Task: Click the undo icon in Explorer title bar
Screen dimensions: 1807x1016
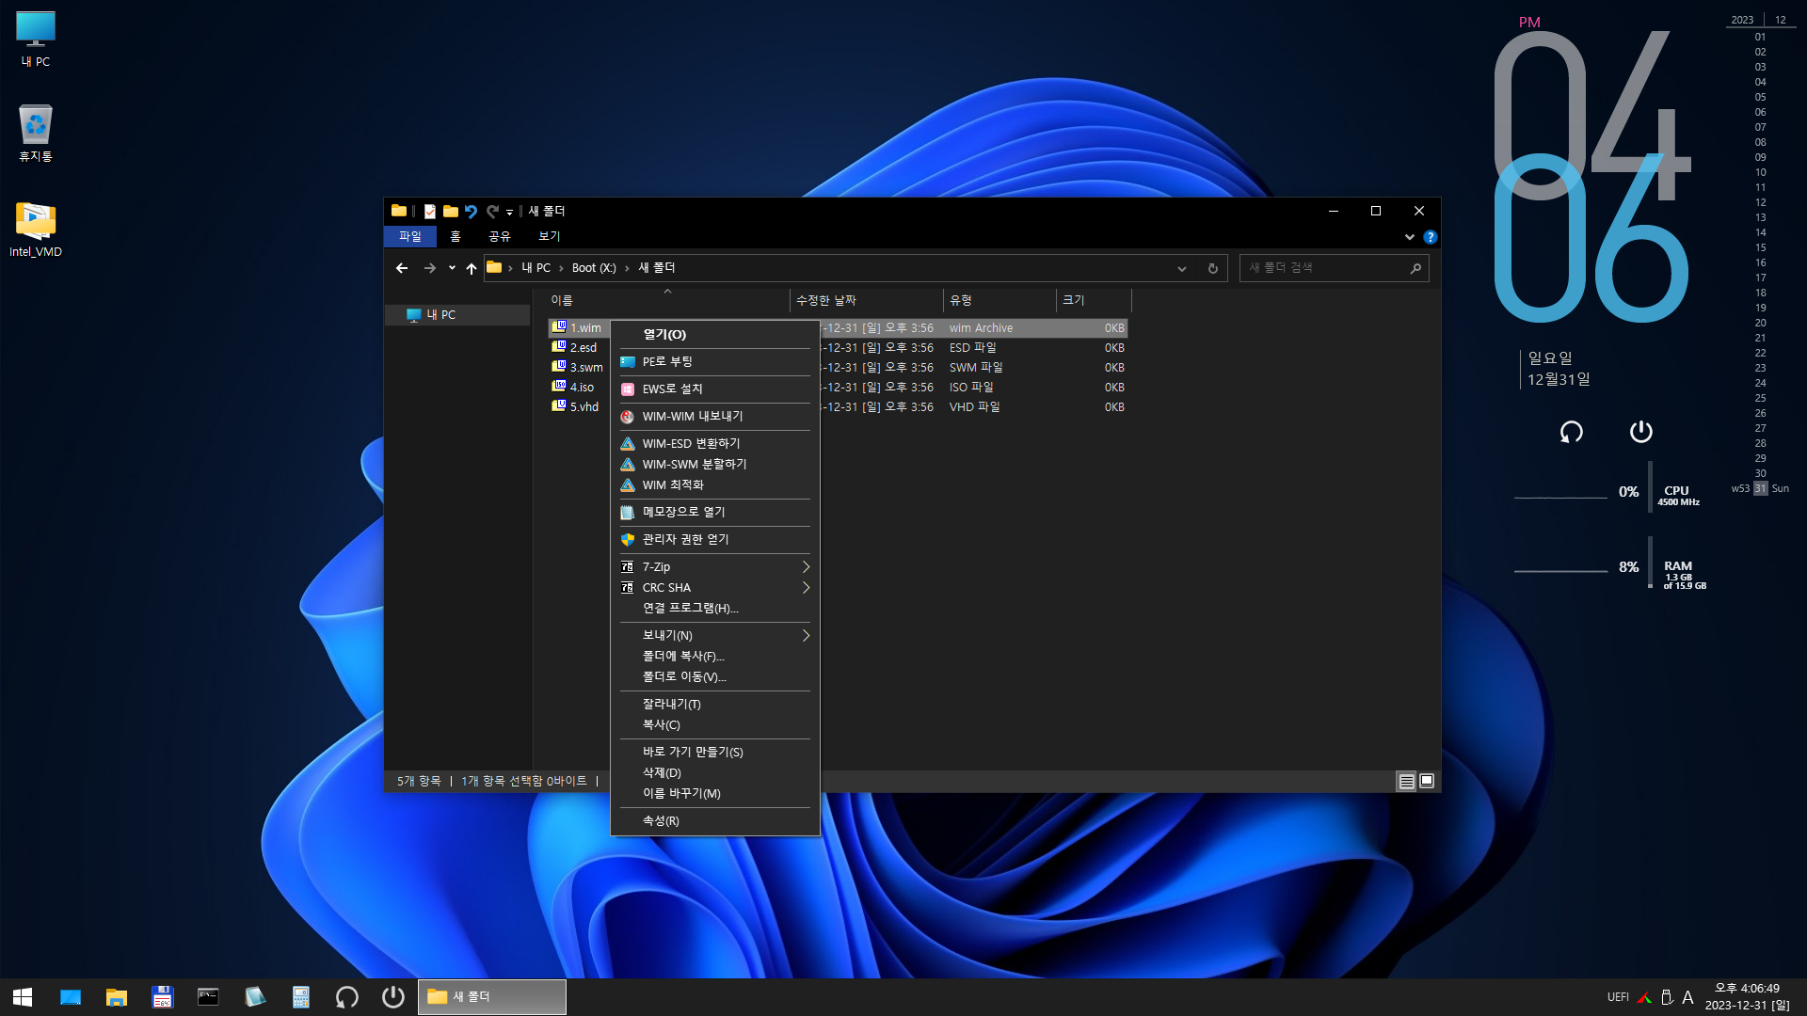Action: click(x=472, y=212)
